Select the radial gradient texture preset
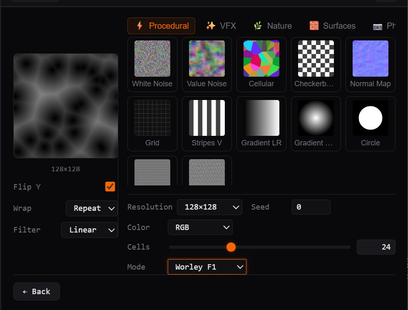The image size is (408, 310). pos(316,124)
